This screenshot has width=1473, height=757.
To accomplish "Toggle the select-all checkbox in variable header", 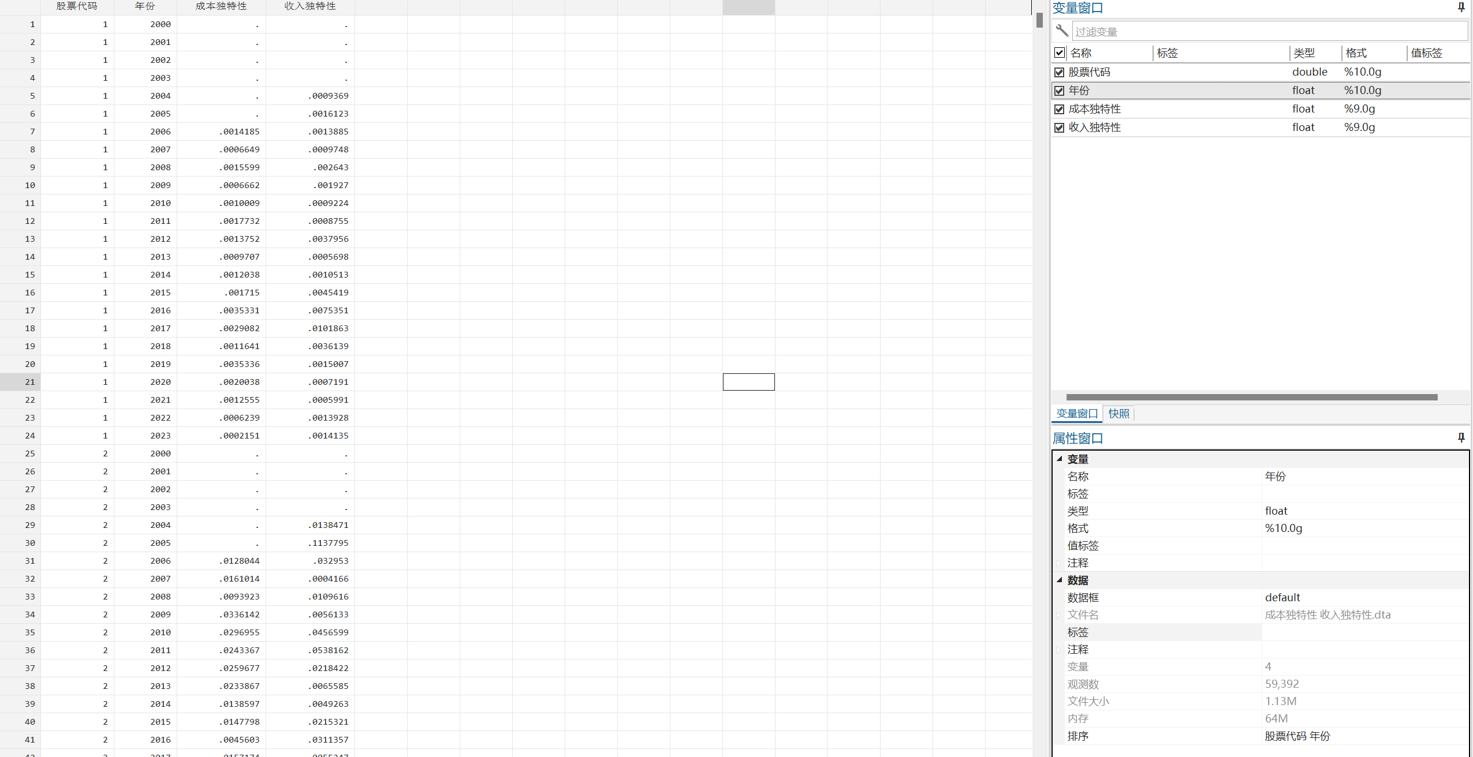I will pos(1059,53).
